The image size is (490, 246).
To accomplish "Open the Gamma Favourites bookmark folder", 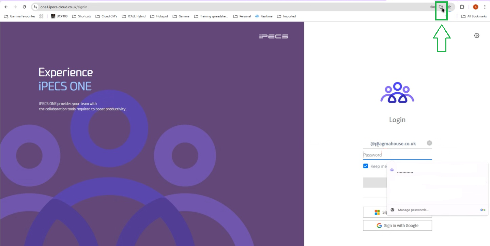I will pos(19,16).
